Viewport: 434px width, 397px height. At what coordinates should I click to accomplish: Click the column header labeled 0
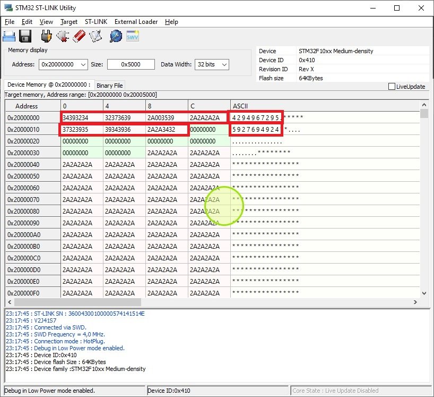tap(82, 106)
